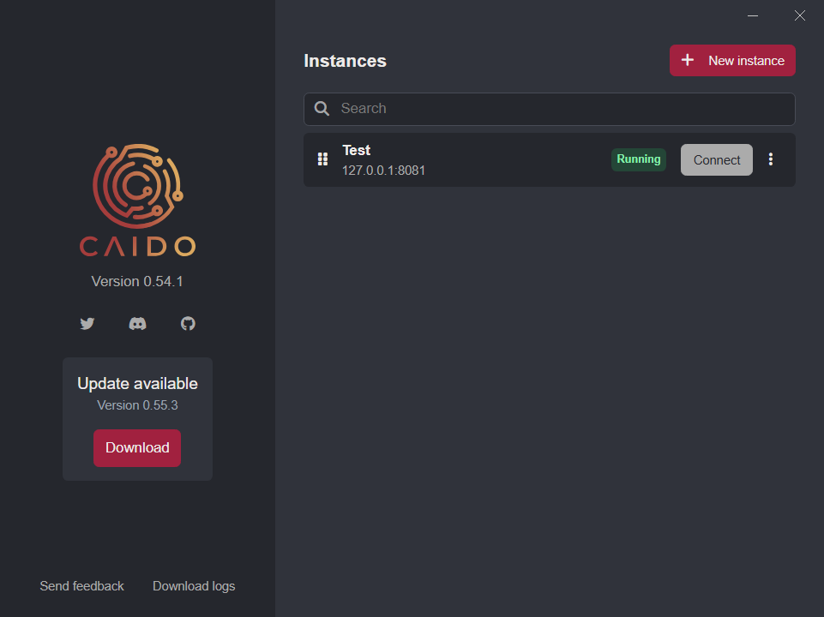Click the magnifier icon in search bar
The width and height of the screenshot is (824, 617).
pyautogui.click(x=322, y=109)
